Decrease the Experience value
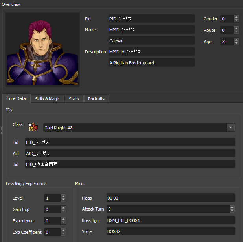 pos(63,222)
